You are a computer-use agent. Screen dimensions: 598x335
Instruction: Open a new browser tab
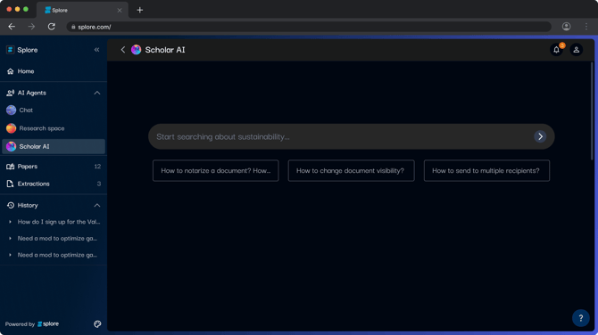(140, 11)
